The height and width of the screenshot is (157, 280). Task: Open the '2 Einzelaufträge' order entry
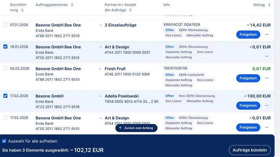121,25
